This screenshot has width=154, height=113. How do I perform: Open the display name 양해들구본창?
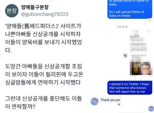click(x=35, y=7)
